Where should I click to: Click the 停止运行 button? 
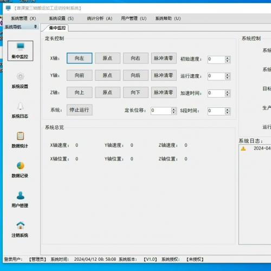coord(79,109)
